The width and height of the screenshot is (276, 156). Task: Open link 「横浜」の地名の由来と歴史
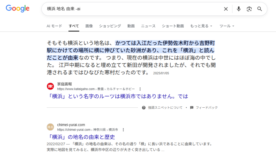coord(81,137)
